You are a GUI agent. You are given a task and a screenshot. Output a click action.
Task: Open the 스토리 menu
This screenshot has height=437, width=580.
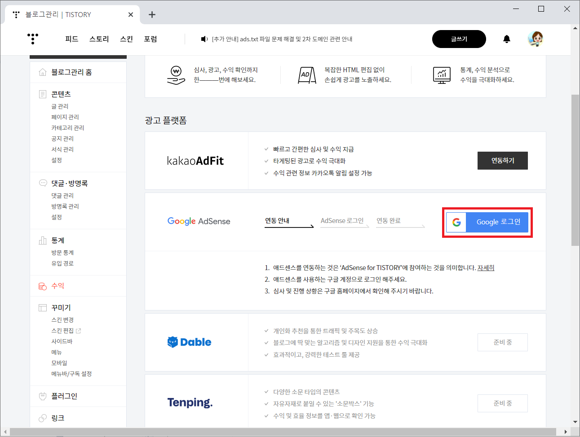click(99, 39)
